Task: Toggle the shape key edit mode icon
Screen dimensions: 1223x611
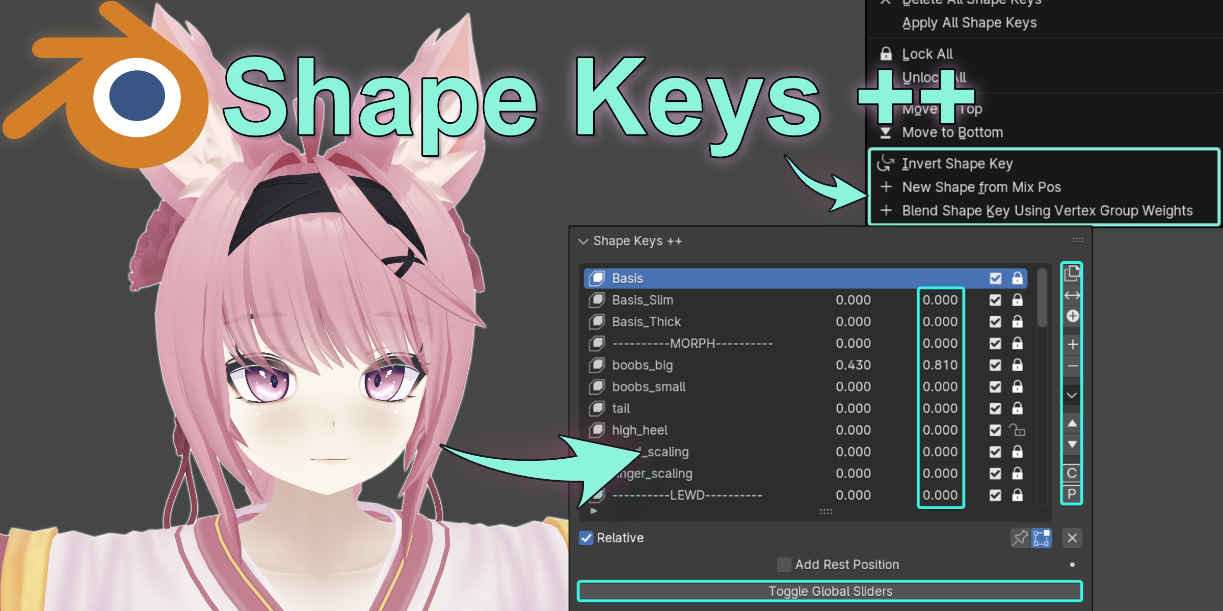Action: click(1042, 538)
